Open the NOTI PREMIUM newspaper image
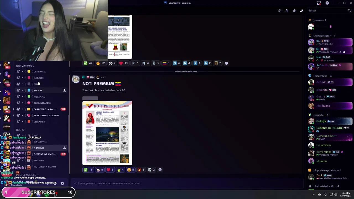Viewport: 354px width, 199px height. [x=107, y=133]
